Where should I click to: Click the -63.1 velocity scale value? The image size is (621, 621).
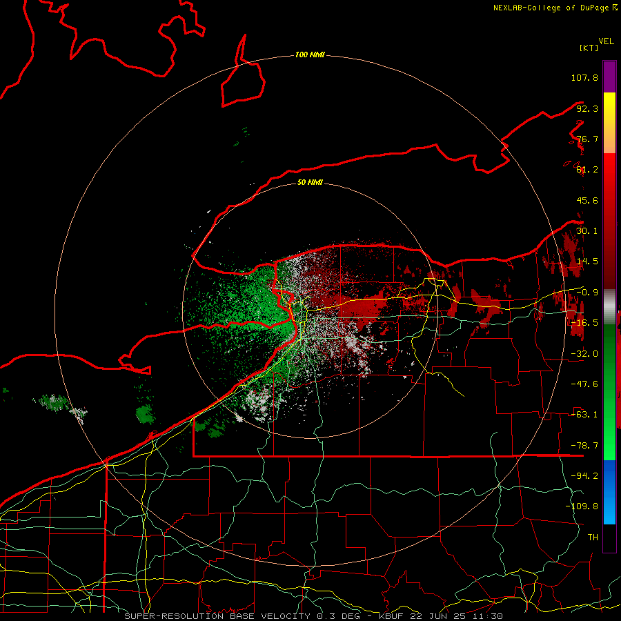tap(584, 415)
